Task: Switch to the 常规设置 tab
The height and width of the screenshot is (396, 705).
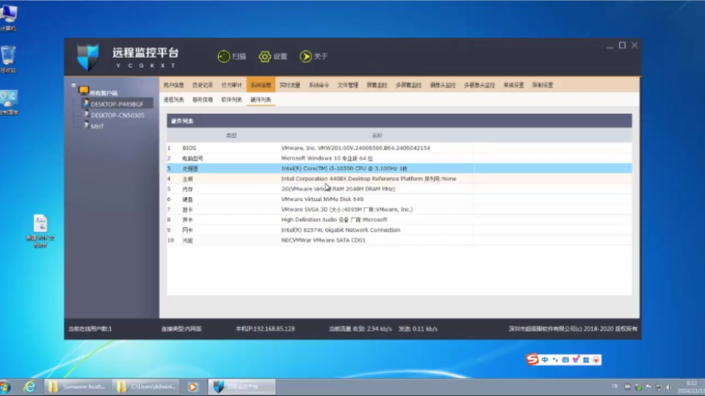Action: [513, 85]
